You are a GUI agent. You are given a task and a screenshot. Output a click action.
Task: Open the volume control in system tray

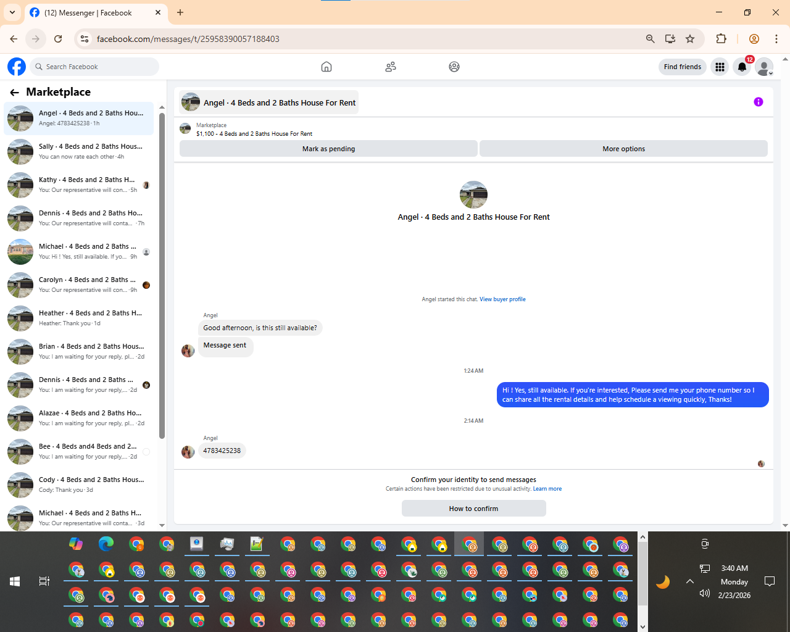click(705, 594)
